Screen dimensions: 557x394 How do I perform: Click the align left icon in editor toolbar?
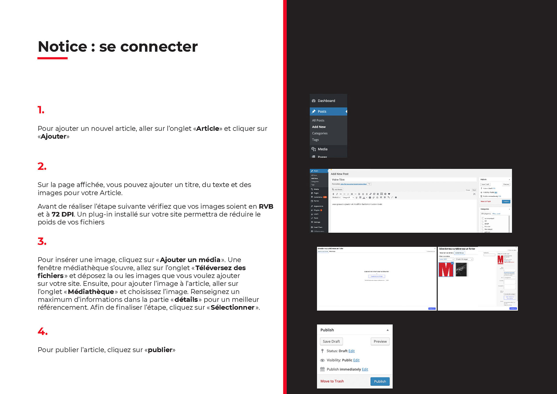[359, 194]
